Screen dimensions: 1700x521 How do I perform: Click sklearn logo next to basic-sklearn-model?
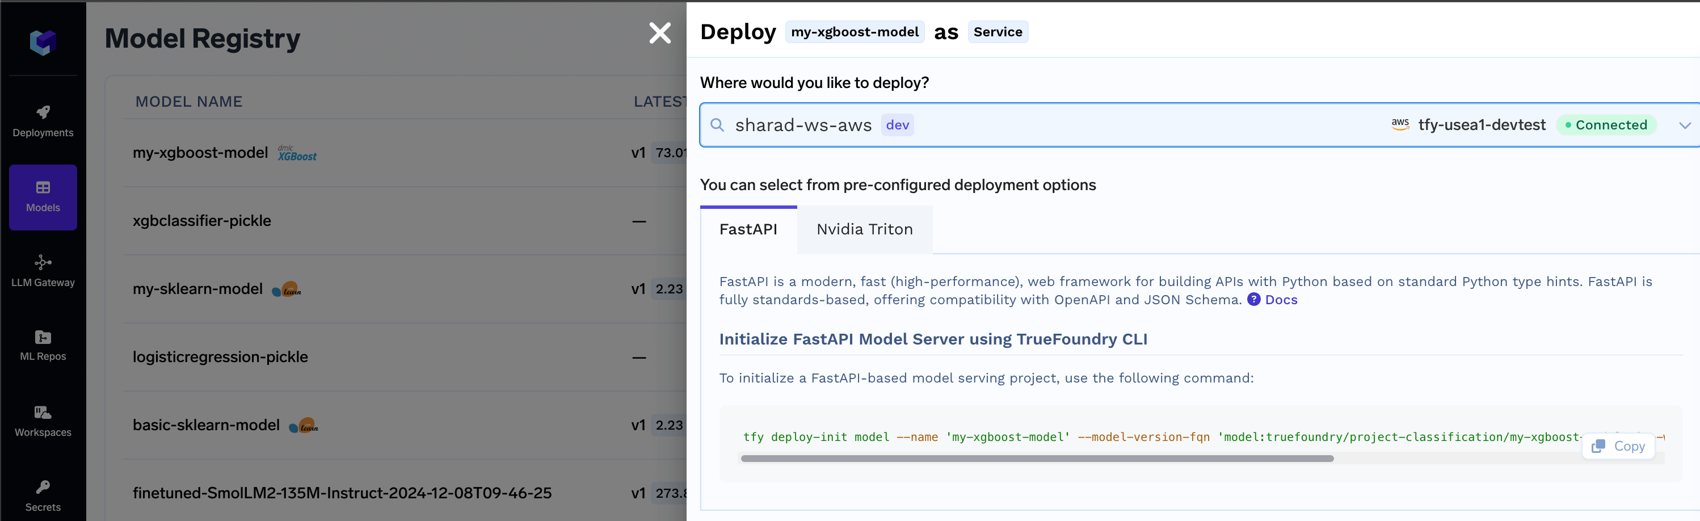pos(304,425)
